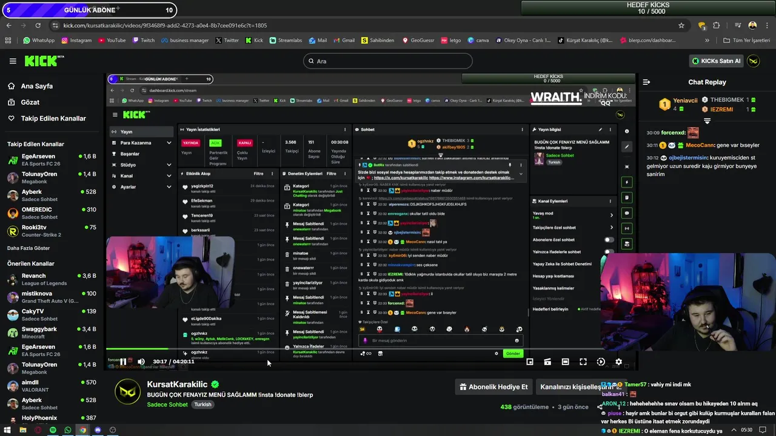
Task: Open the Instagram bookmark
Action: (76, 41)
